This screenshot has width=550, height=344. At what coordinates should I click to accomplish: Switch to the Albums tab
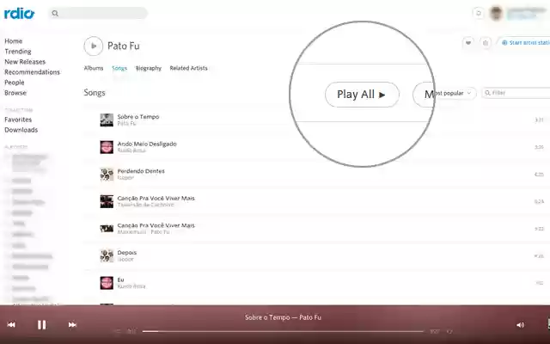tap(94, 68)
